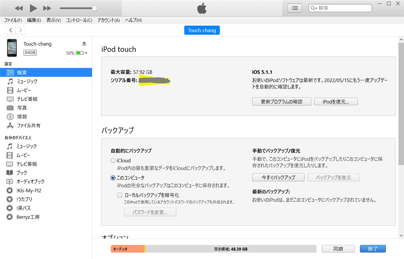Go forward with the right chevron
The image size is (404, 259).
pyautogui.click(x=21, y=30)
